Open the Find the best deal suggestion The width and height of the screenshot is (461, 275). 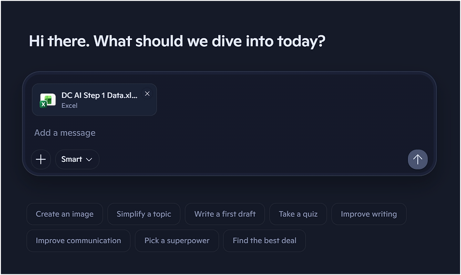coord(264,241)
